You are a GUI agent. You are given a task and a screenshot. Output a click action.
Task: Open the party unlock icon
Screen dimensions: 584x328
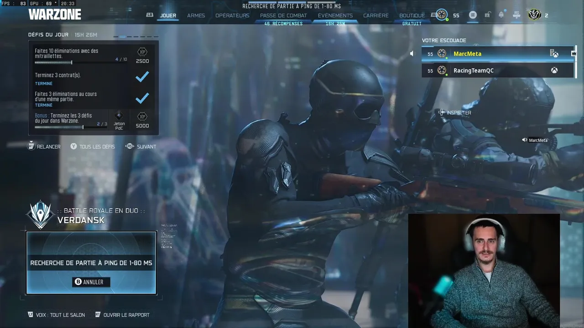487,15
